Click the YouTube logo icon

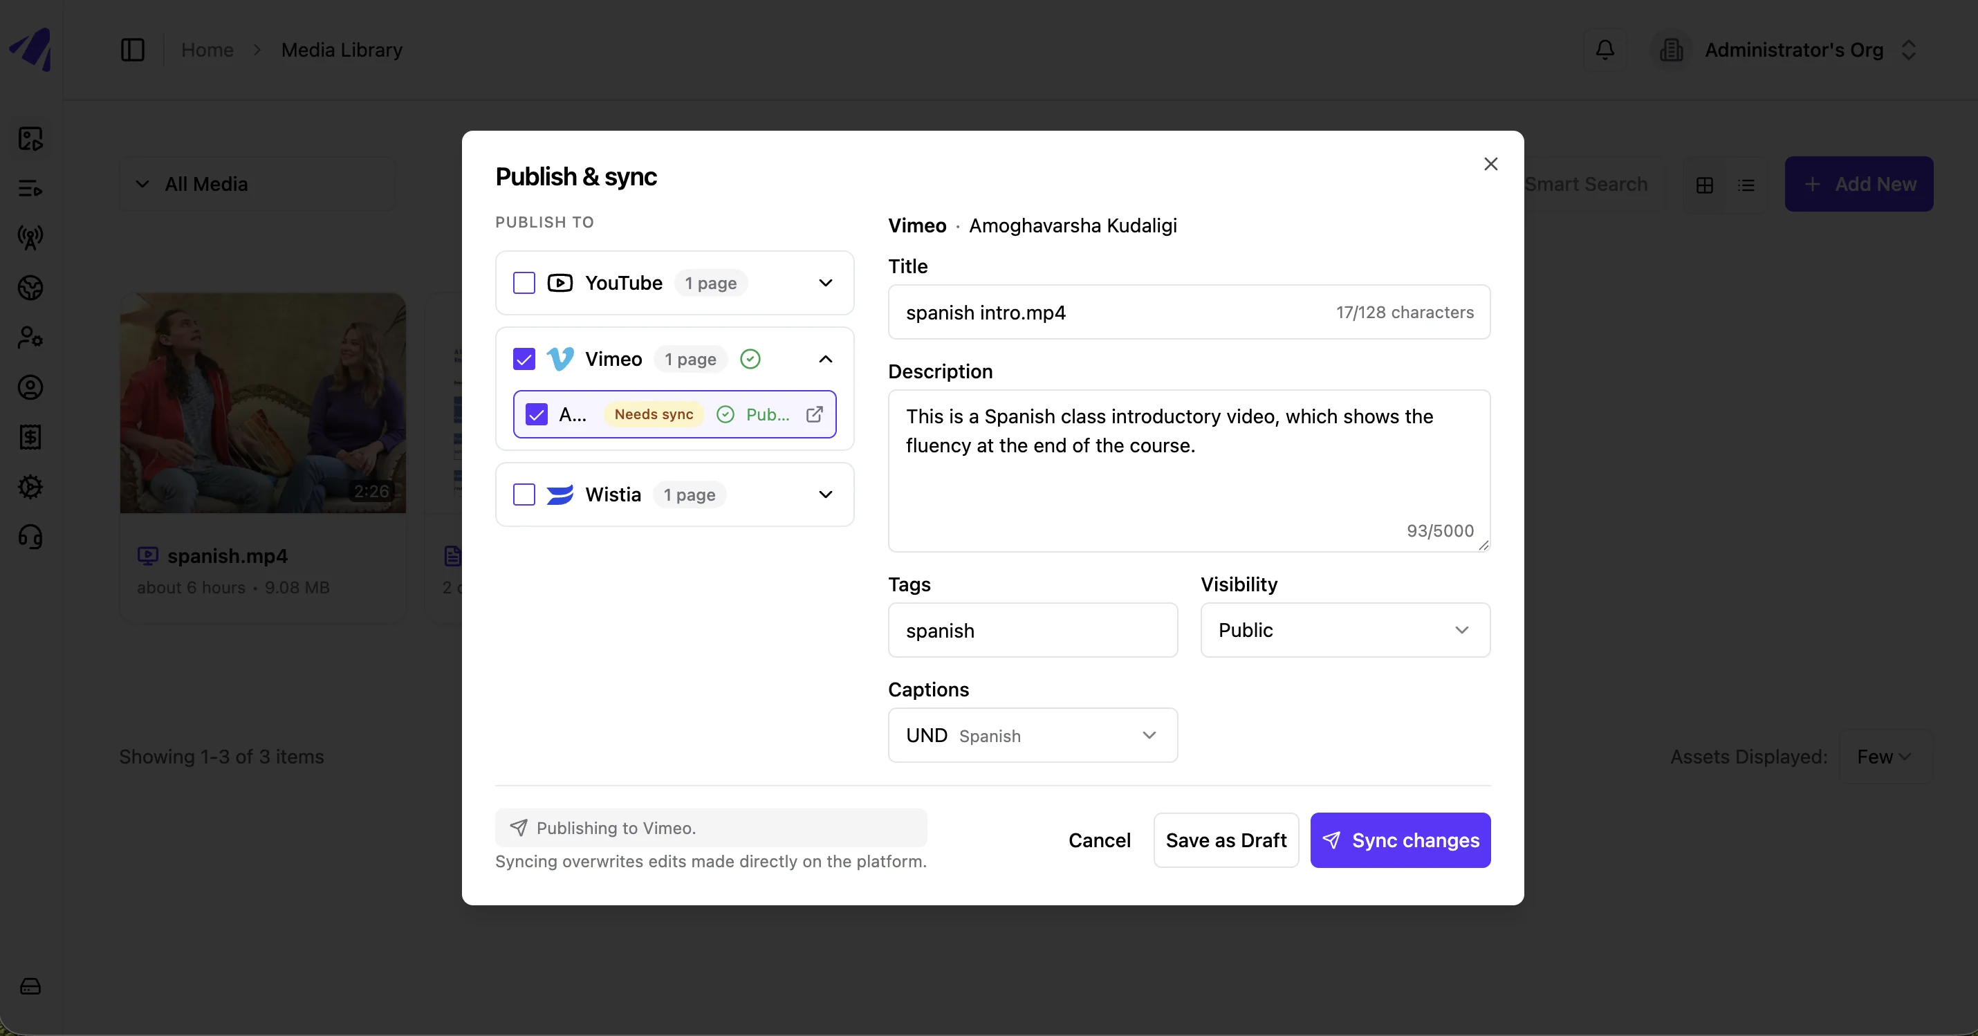tap(560, 284)
